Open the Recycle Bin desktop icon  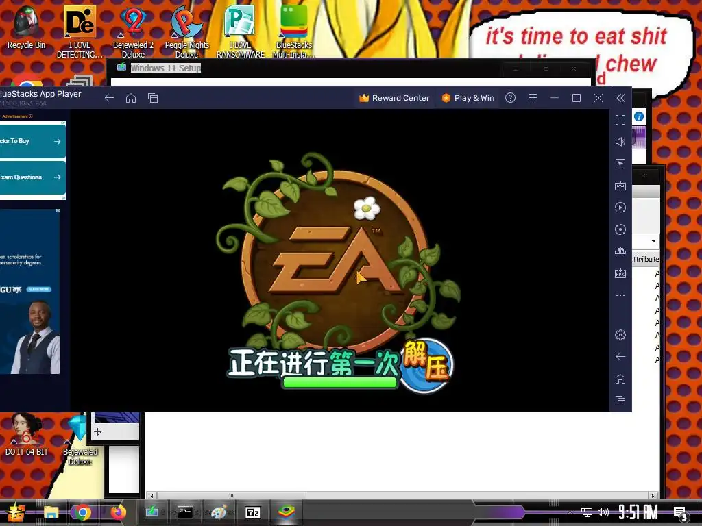coord(26,27)
